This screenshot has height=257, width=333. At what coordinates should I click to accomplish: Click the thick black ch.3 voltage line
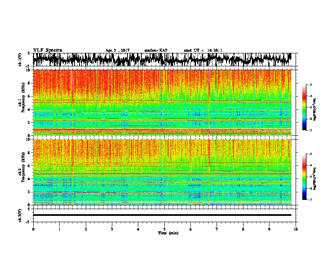(162, 215)
